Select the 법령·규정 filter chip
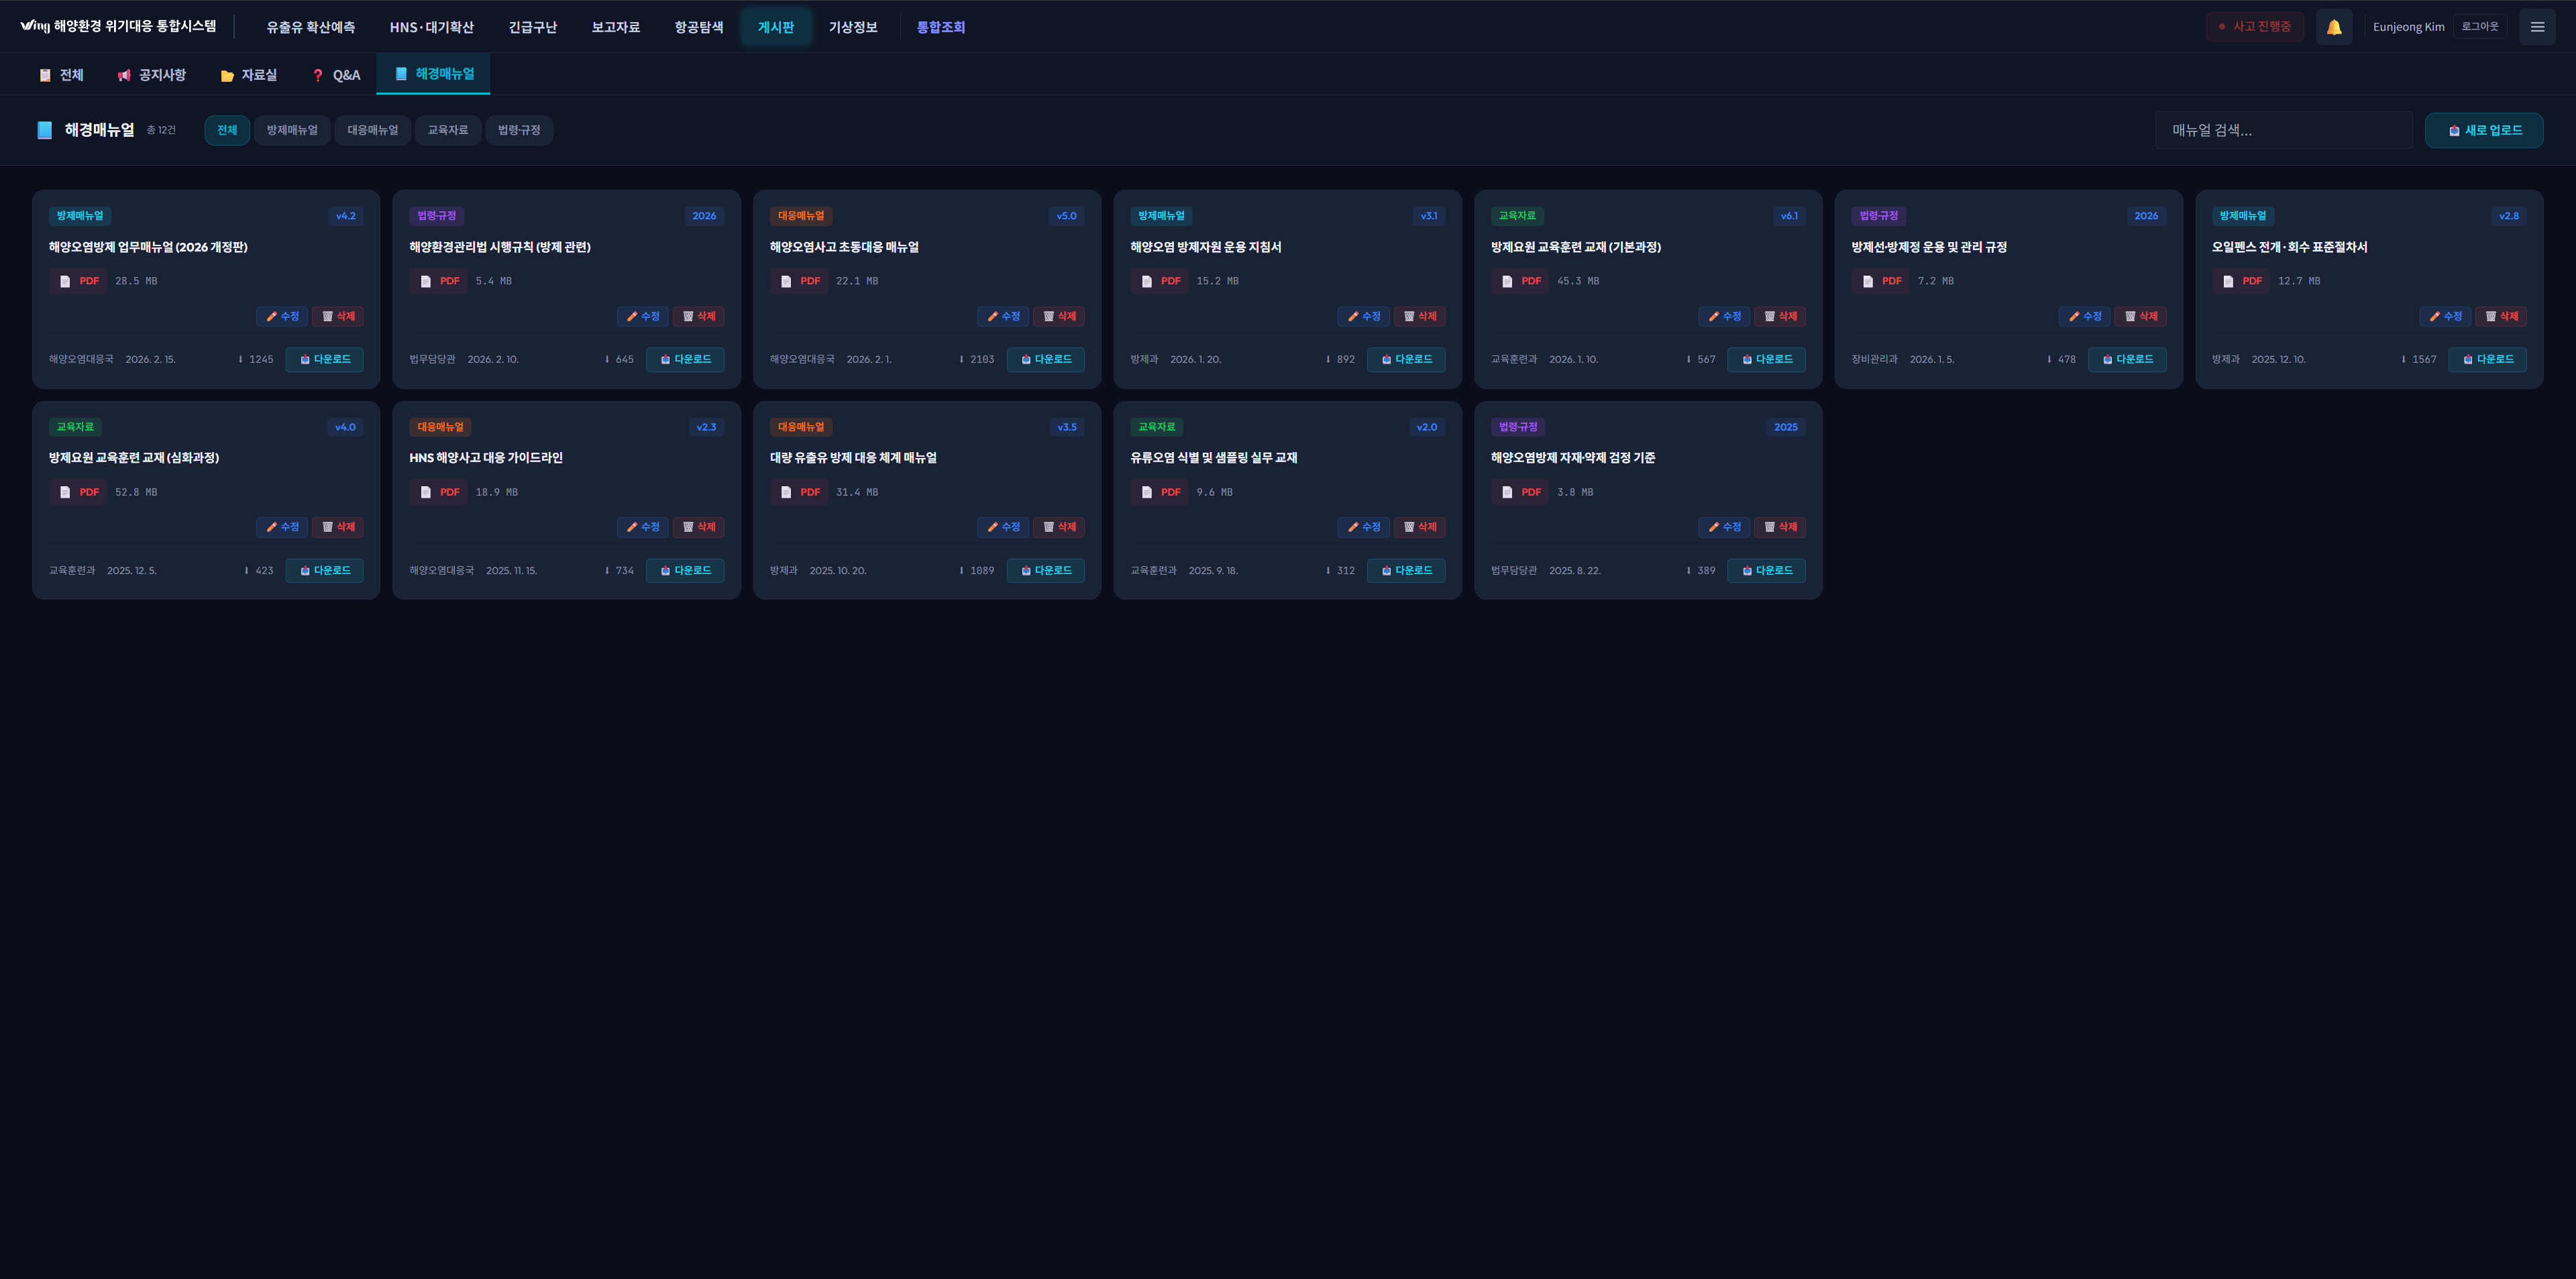The height and width of the screenshot is (1279, 2576). [519, 130]
